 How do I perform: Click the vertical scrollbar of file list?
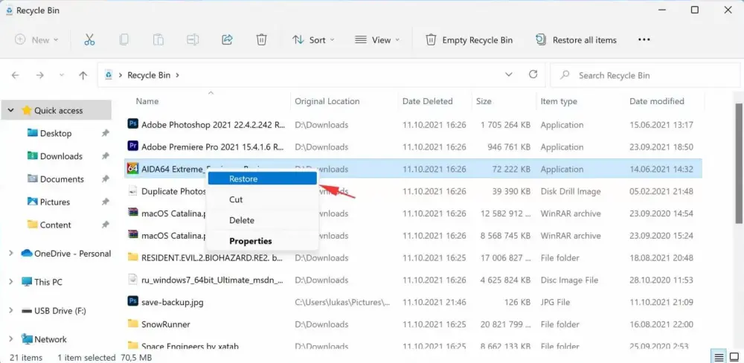point(739,163)
